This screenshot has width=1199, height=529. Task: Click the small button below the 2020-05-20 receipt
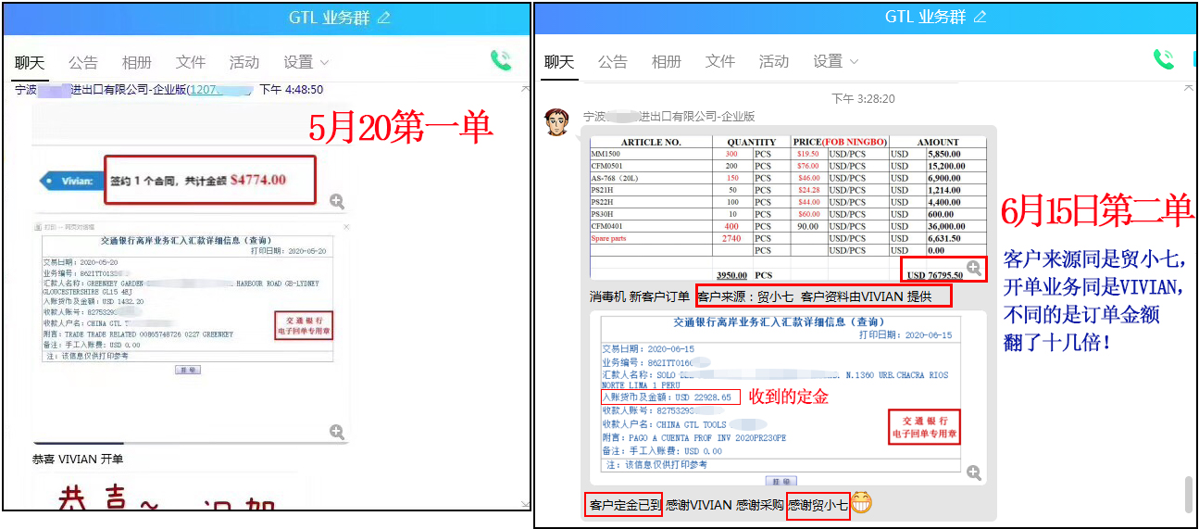[187, 370]
